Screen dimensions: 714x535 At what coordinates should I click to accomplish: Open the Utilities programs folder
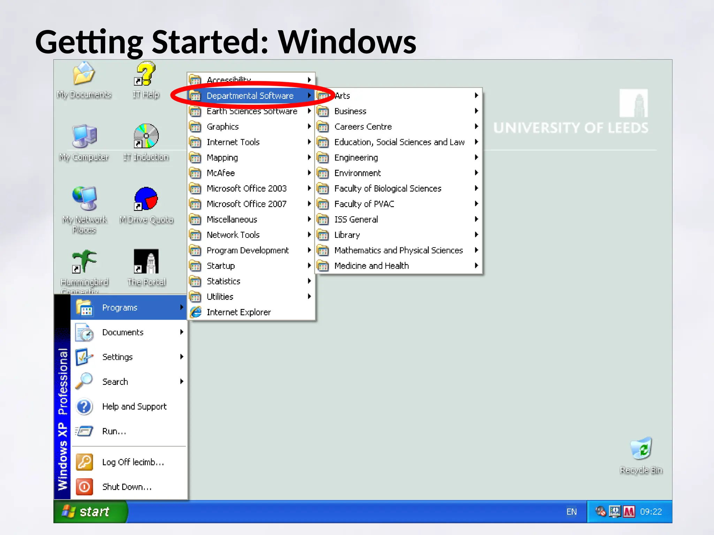251,296
